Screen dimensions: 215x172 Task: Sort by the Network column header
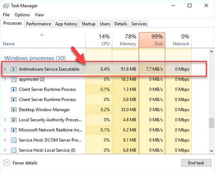(178, 40)
